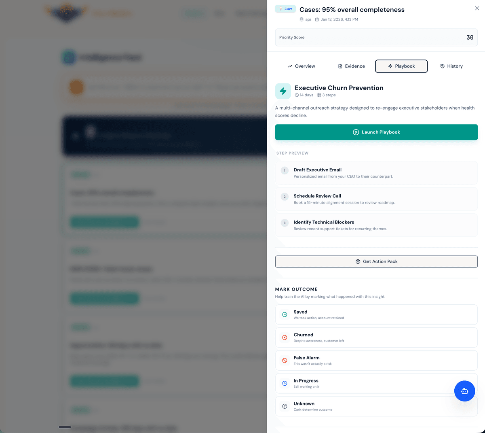This screenshot has height=433, width=485.
Task: Expand step Identify Technical Blockers
Action: (376, 225)
